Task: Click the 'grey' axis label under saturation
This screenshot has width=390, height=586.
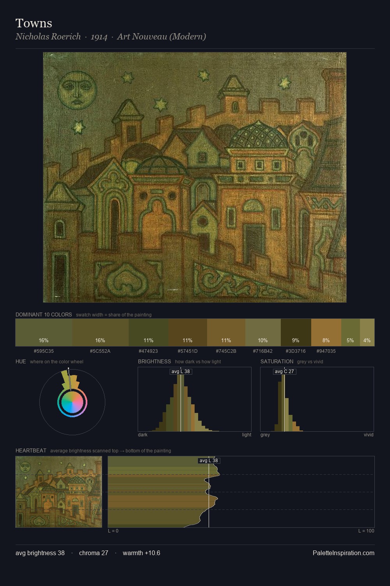Action: click(265, 435)
